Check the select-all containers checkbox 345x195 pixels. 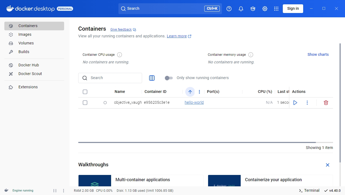coord(85,92)
